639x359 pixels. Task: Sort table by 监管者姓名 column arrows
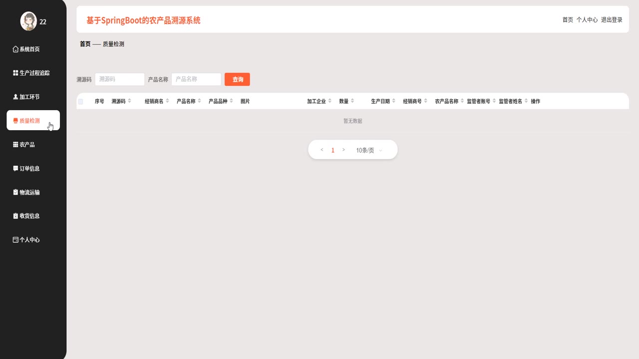point(526,101)
